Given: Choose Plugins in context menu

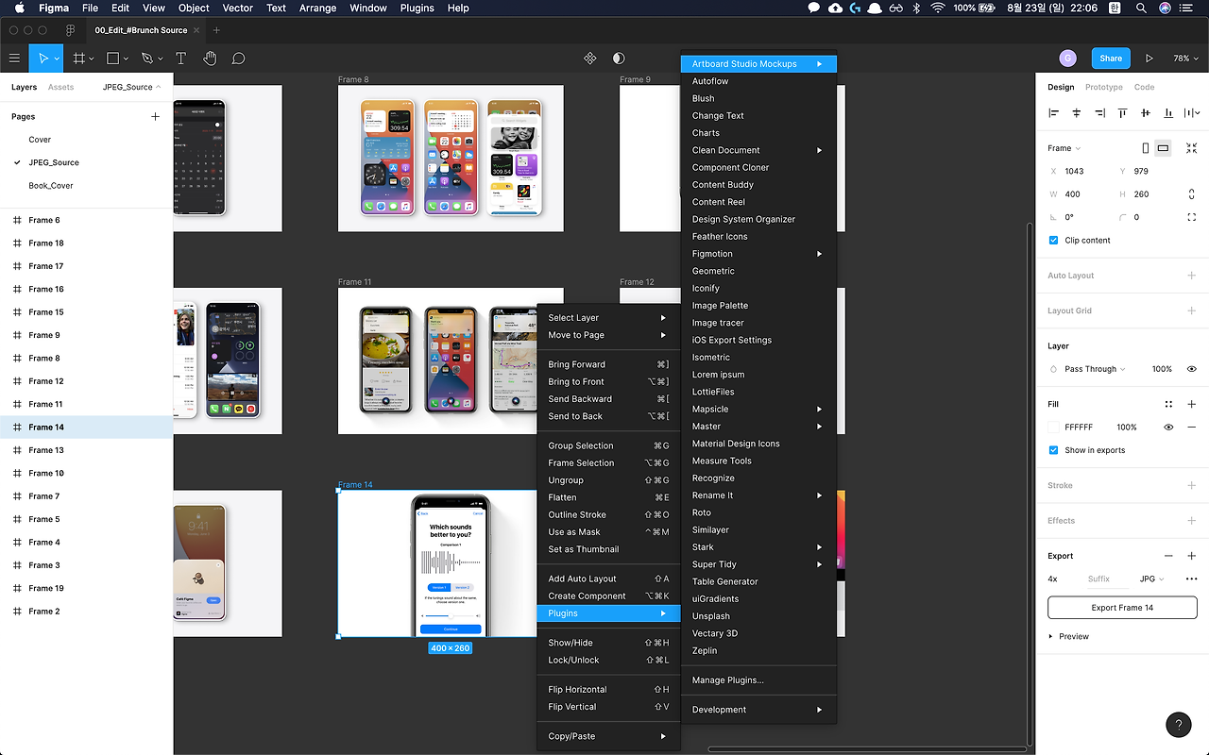Looking at the screenshot, I should (x=608, y=613).
